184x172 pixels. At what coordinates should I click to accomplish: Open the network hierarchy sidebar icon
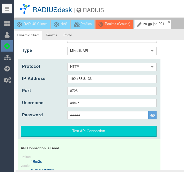[7, 58]
